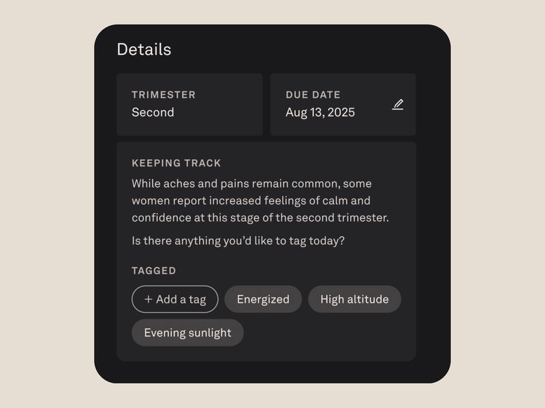The width and height of the screenshot is (545, 408).
Task: Click the word Energized in its chip
Action: click(263, 299)
